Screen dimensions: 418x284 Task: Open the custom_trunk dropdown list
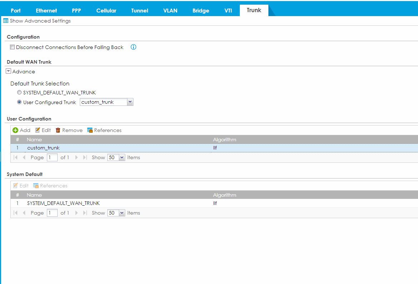coord(130,102)
